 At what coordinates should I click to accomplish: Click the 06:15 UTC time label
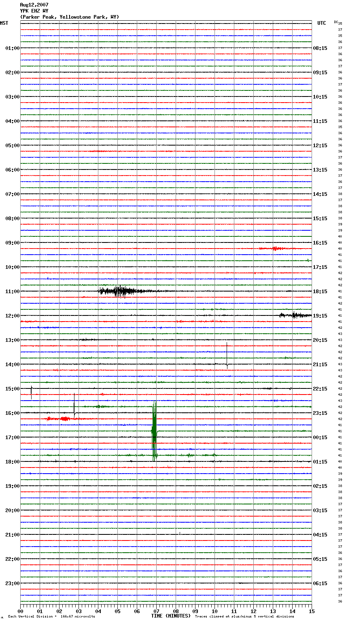pos(320,583)
